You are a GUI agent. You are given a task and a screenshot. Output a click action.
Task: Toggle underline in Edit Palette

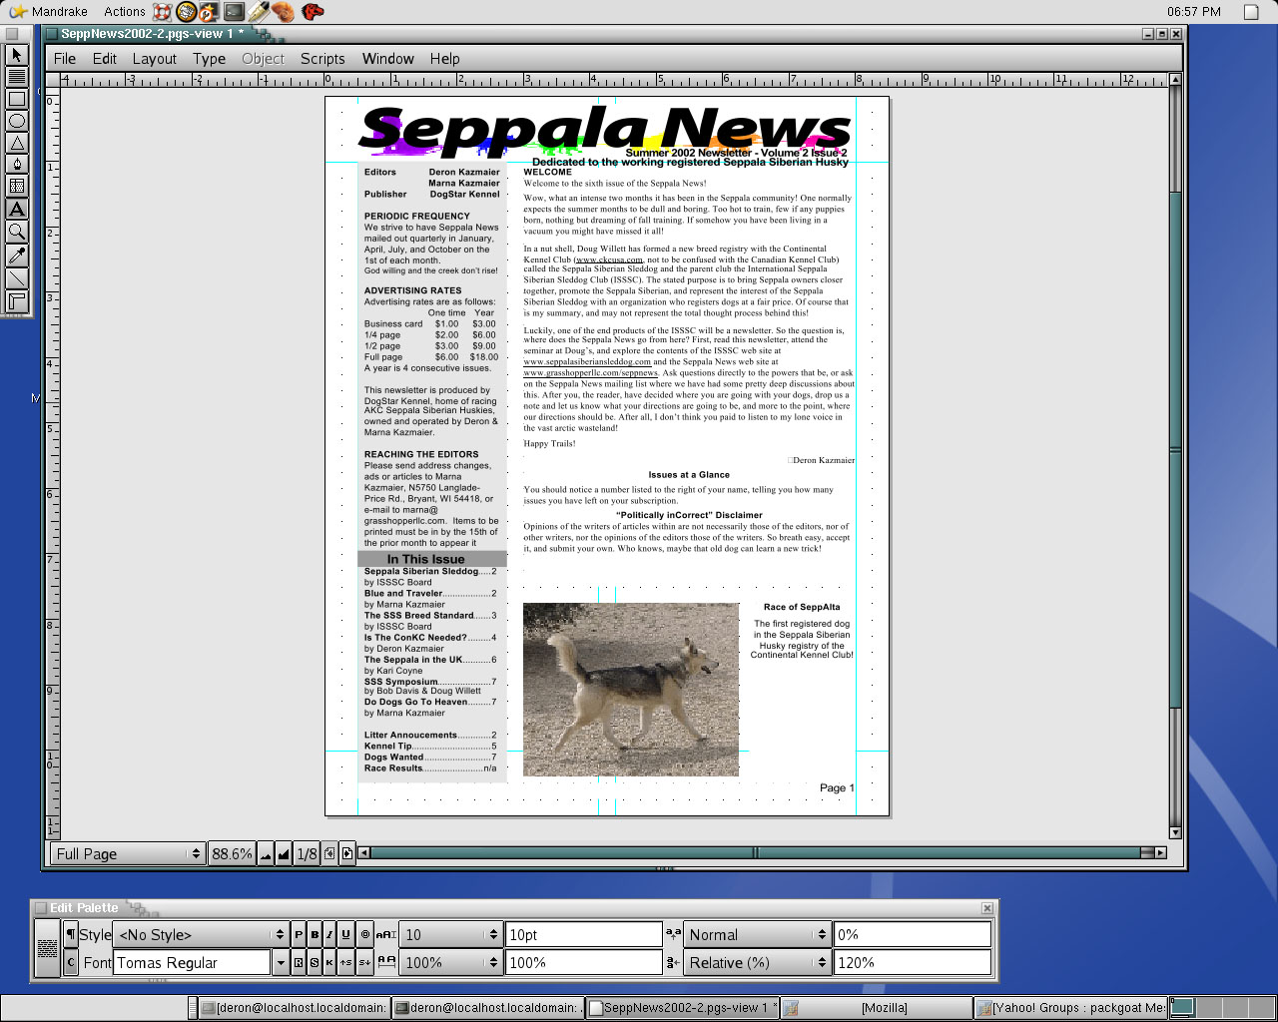point(345,935)
